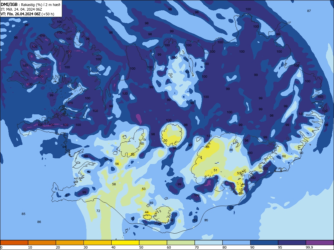
Task: Click the map humidity value '46'
Action: [207, 147]
